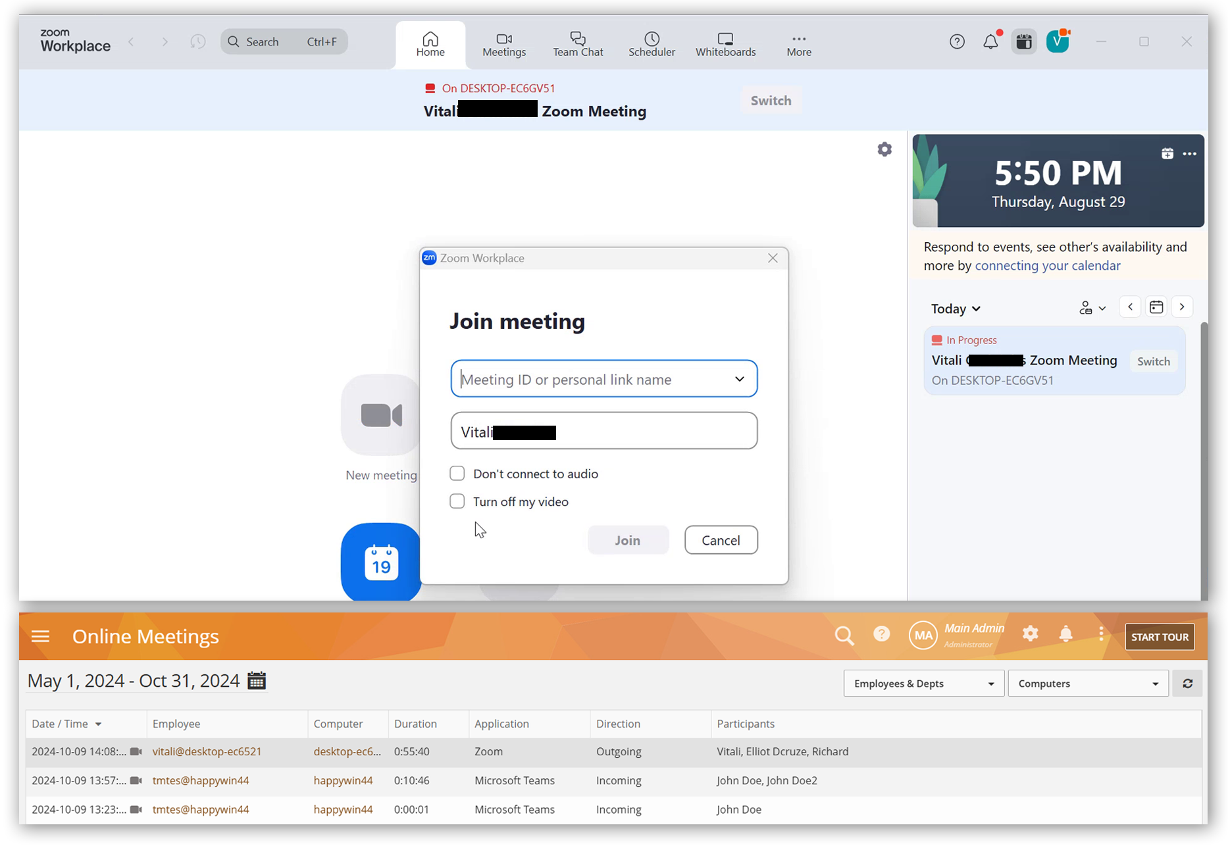Open the More menu in Zoom
This screenshot has width=1228, height=848.
[799, 44]
